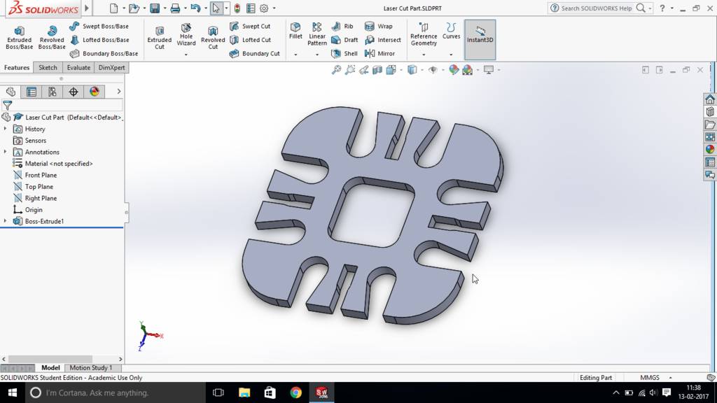Screen dimensions: 717x403
Task: Select the Shell feature
Action: click(x=344, y=53)
